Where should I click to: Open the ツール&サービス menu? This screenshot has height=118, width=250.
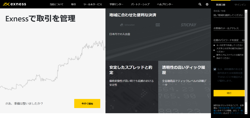[93, 4]
